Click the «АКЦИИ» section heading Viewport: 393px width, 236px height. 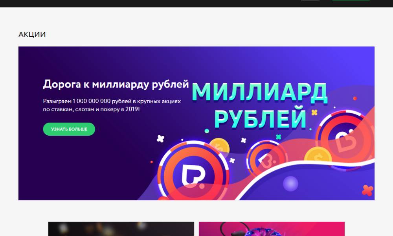coord(32,34)
